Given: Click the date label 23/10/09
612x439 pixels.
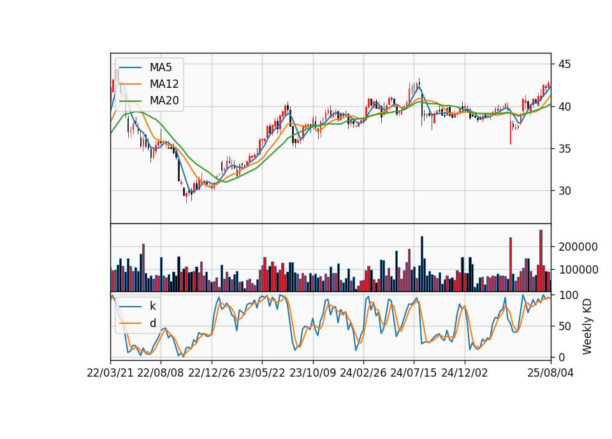Looking at the screenshot, I should (x=312, y=373).
